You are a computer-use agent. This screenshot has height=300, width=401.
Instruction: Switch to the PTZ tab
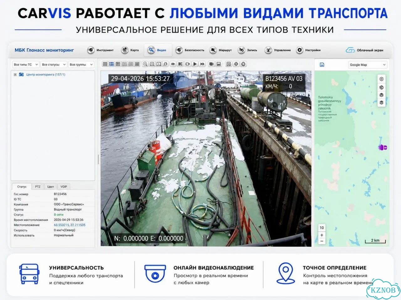tap(38, 187)
